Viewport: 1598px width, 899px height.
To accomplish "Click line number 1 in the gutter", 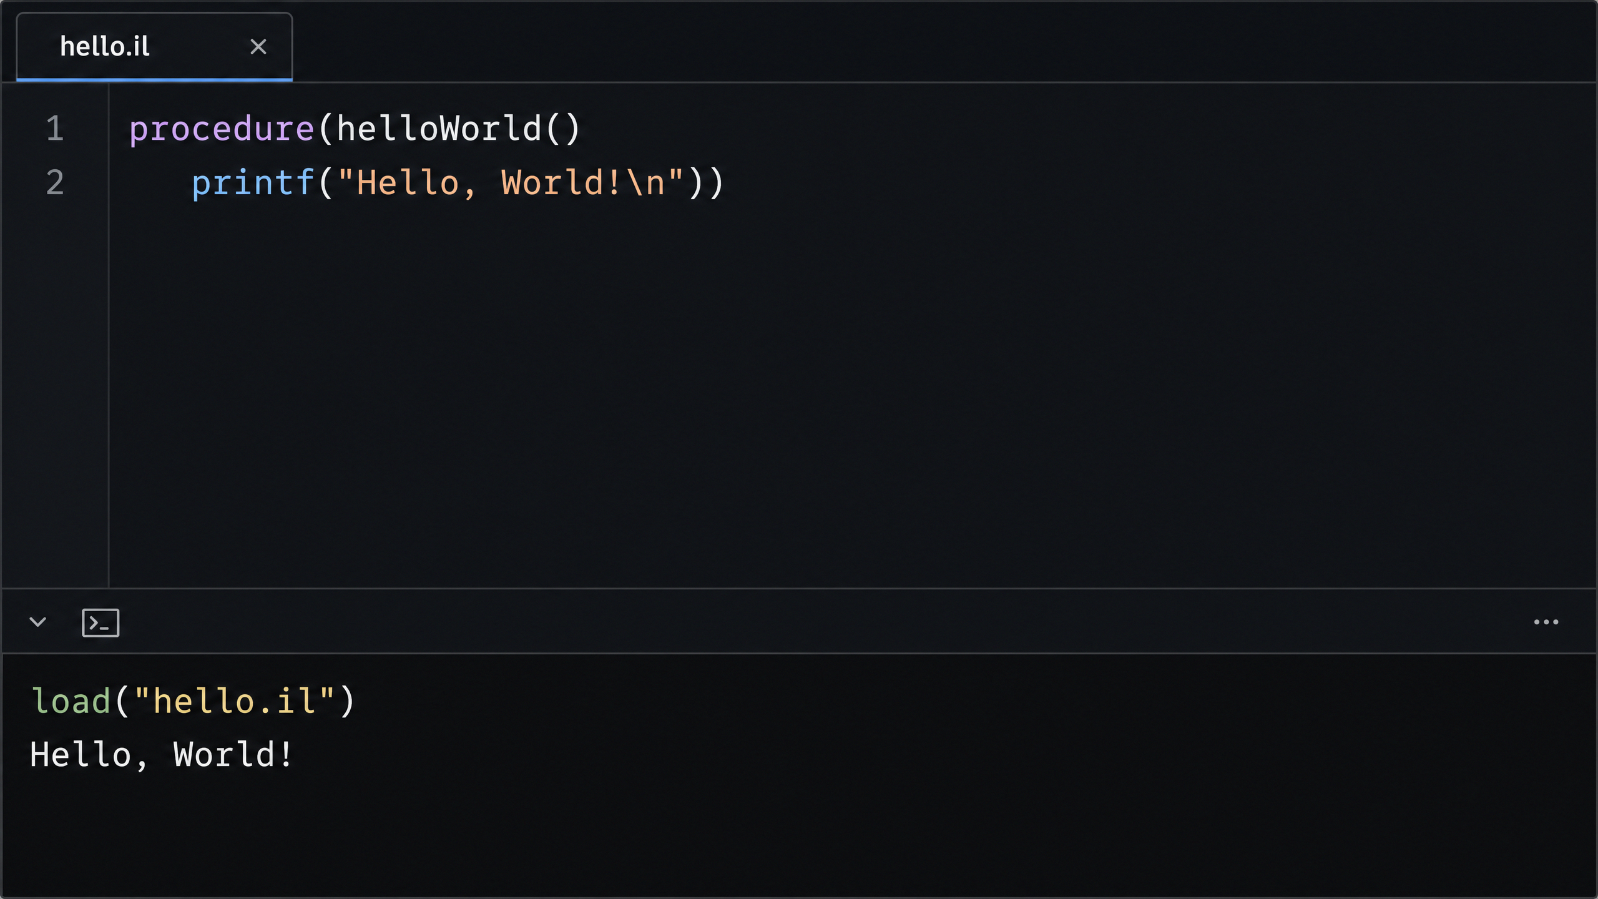I will click(x=55, y=129).
